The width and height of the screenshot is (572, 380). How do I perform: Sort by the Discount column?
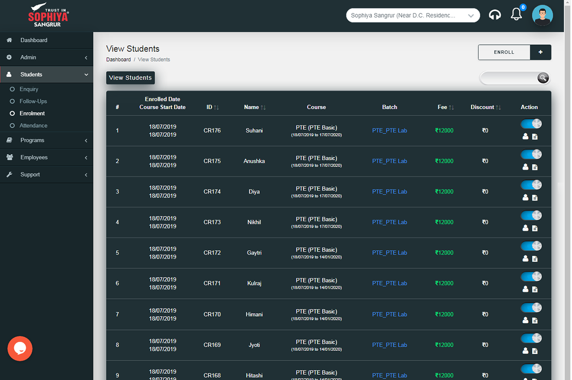(x=486, y=107)
